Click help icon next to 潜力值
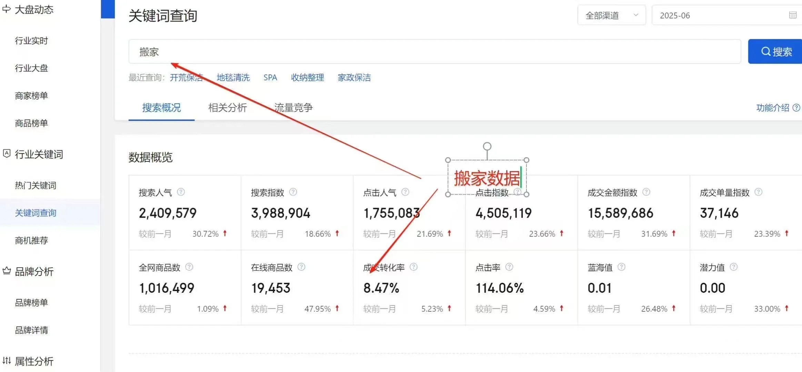 [x=734, y=267]
